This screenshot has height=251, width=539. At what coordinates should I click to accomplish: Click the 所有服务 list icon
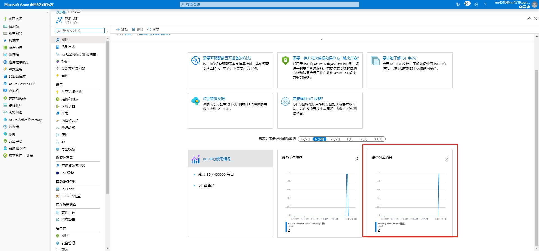(x=5, y=33)
